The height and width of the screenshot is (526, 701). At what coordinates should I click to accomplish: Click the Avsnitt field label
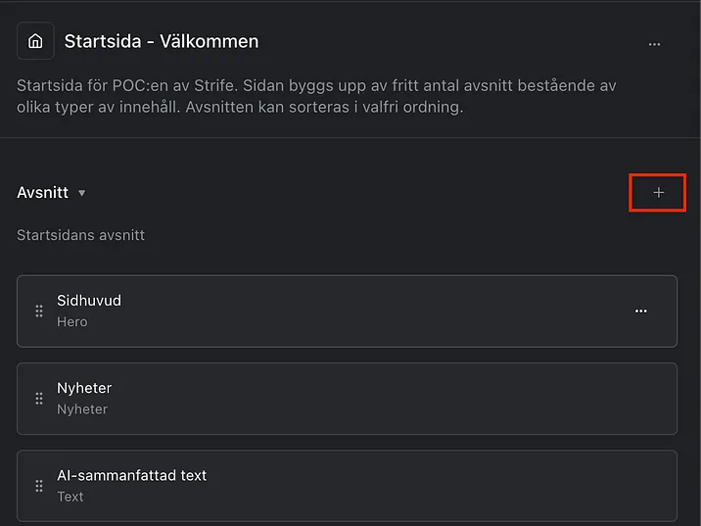pos(42,193)
